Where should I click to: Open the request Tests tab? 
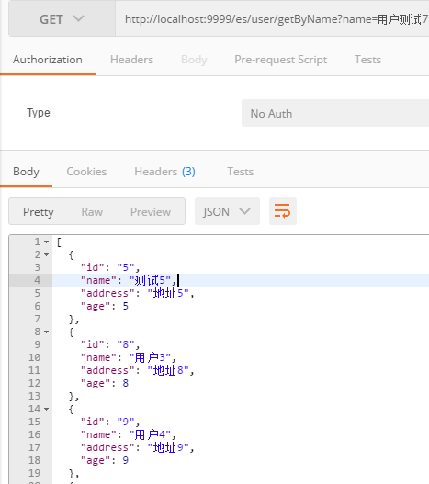click(367, 60)
